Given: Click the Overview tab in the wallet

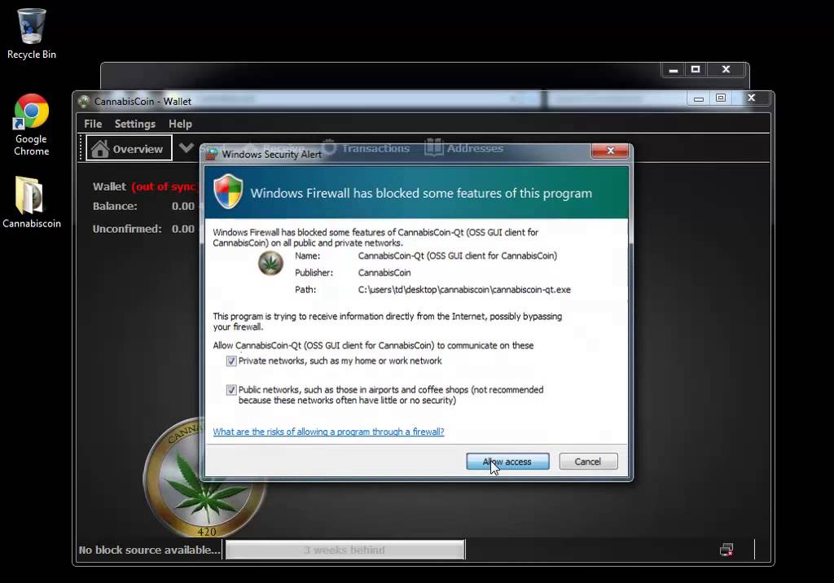Looking at the screenshot, I should [129, 148].
